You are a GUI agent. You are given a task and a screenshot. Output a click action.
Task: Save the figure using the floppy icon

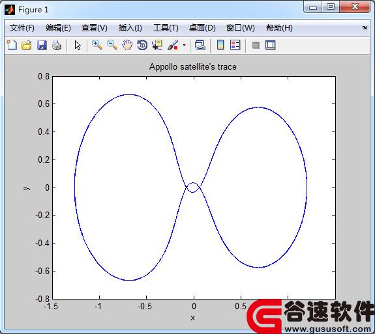coord(42,45)
